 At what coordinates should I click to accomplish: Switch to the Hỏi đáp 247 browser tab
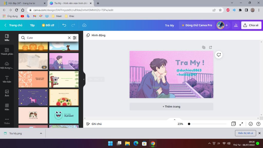(x=25, y=3)
